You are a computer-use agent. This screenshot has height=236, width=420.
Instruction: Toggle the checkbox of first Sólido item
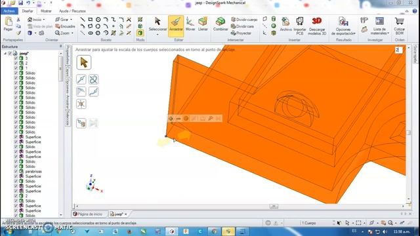pyautogui.click(x=16, y=73)
